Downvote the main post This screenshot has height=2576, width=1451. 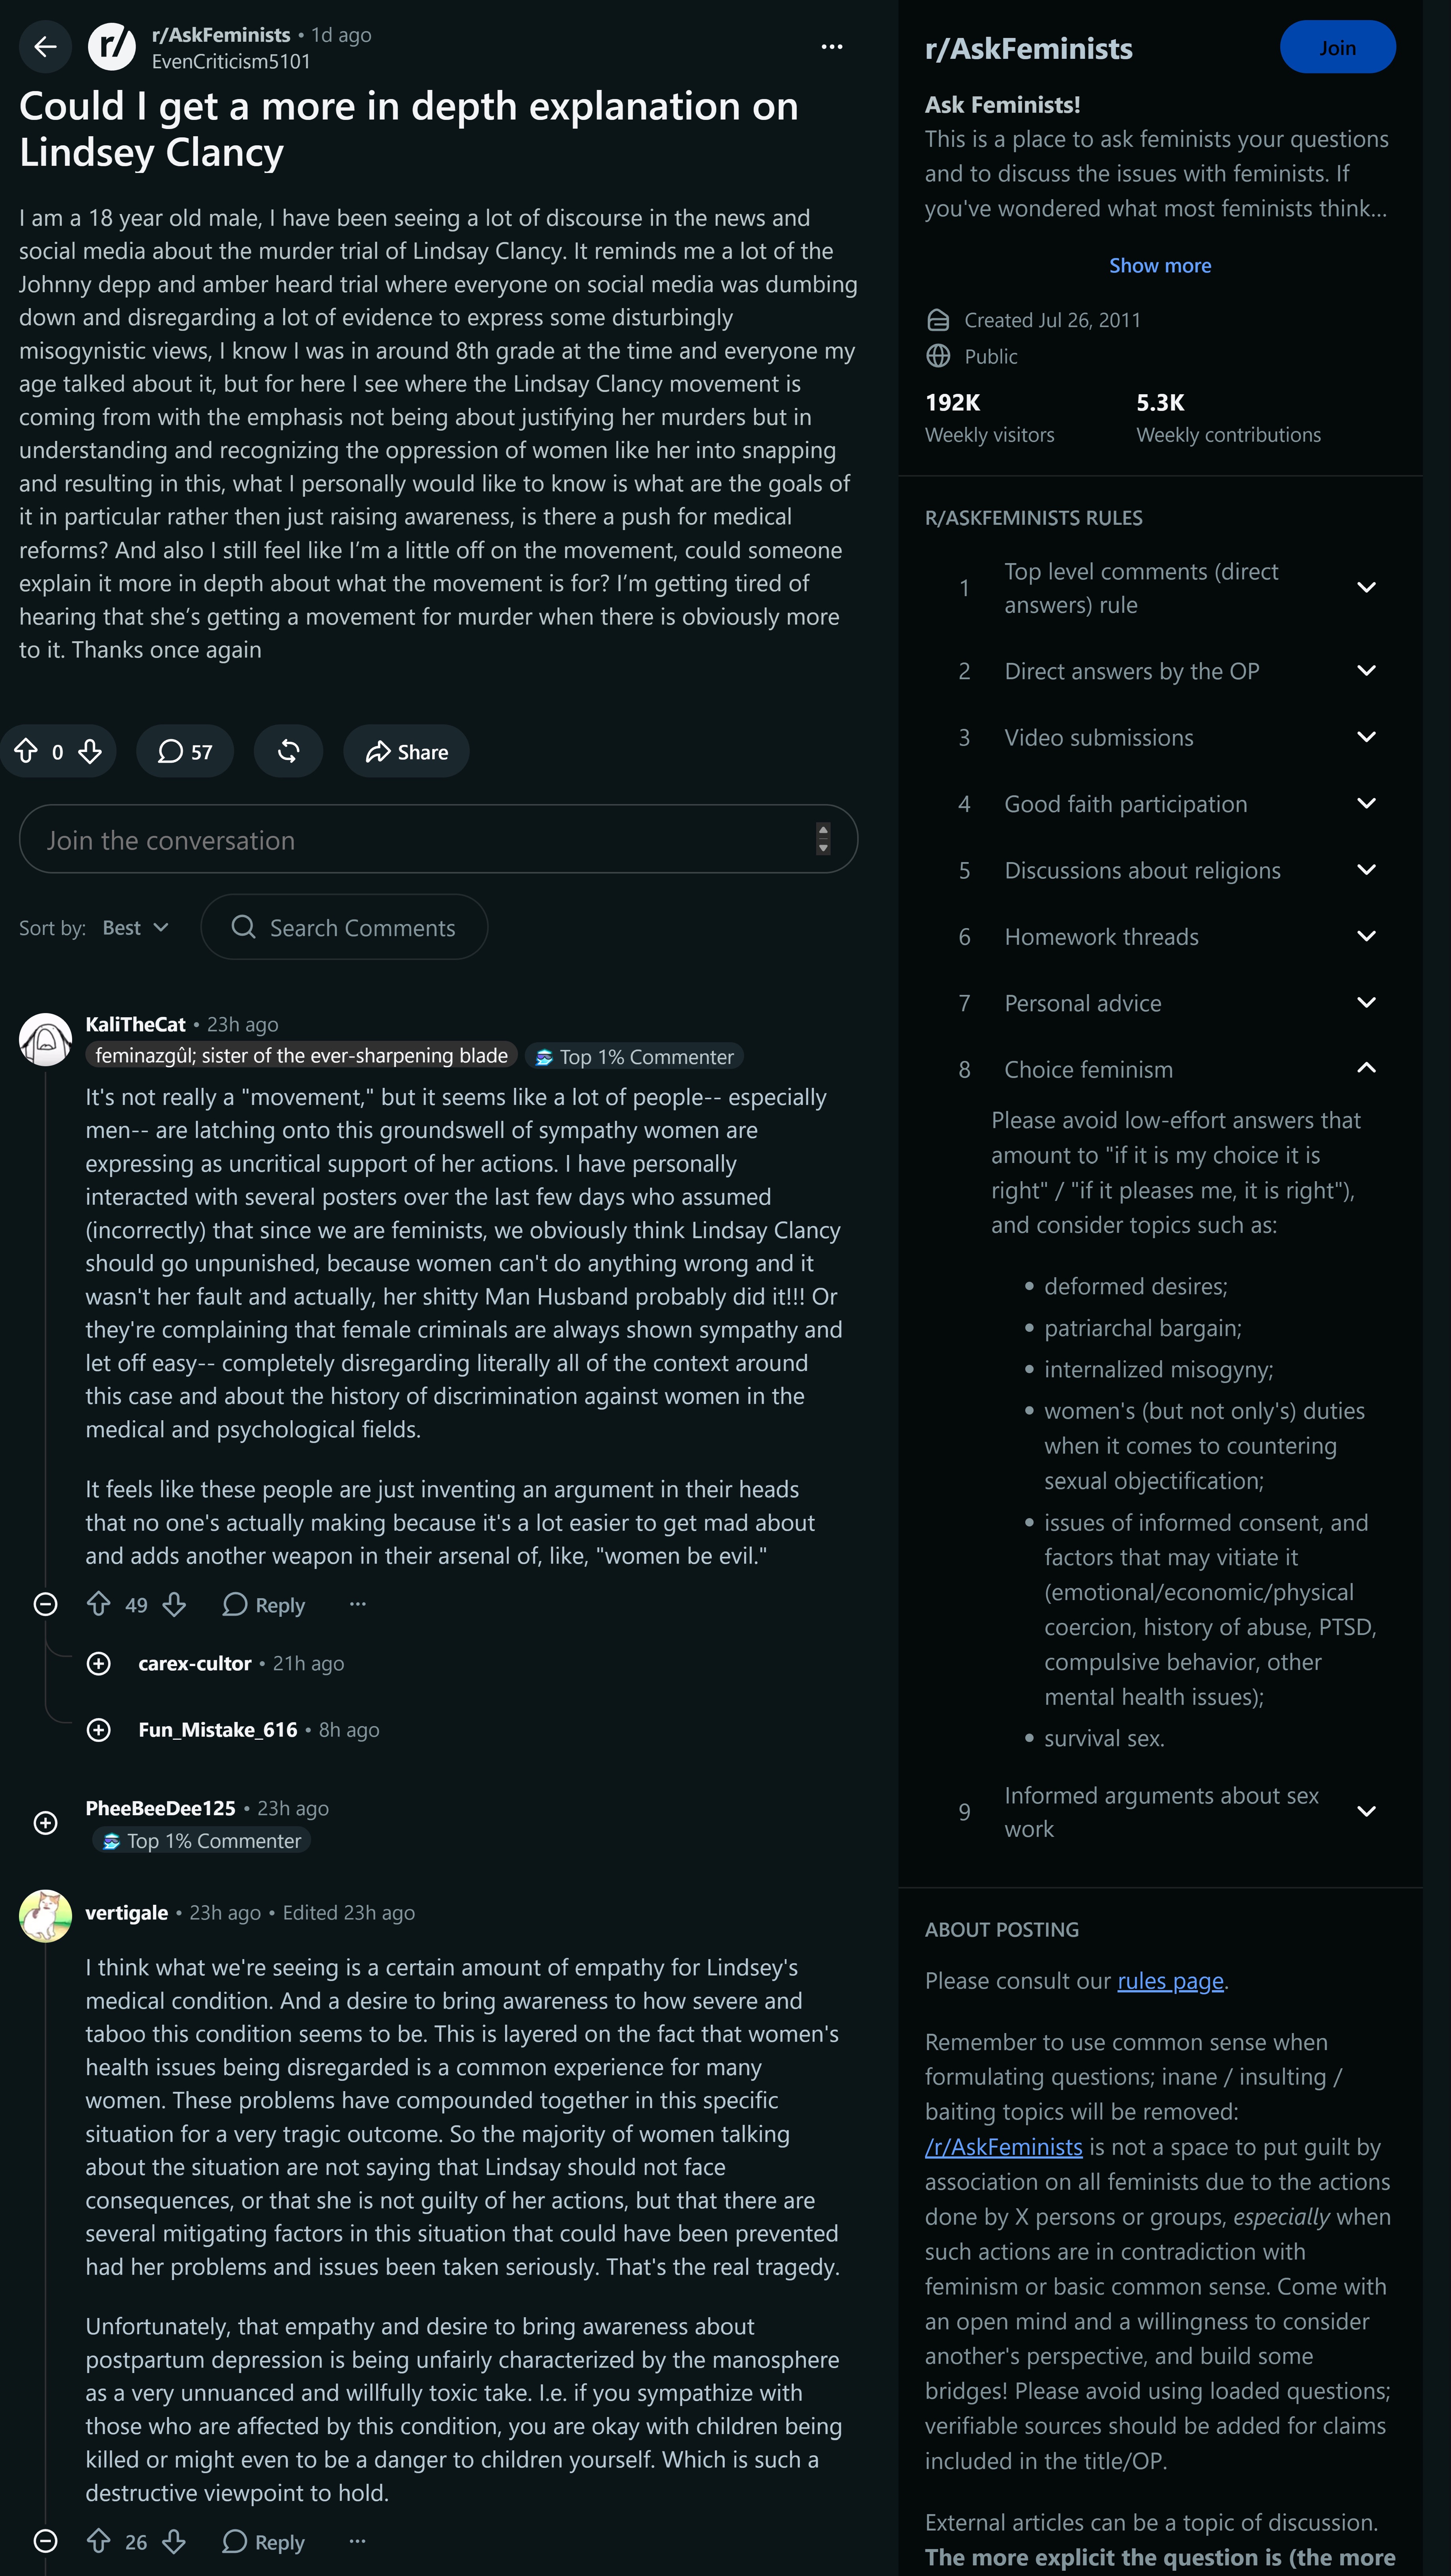tap(90, 751)
